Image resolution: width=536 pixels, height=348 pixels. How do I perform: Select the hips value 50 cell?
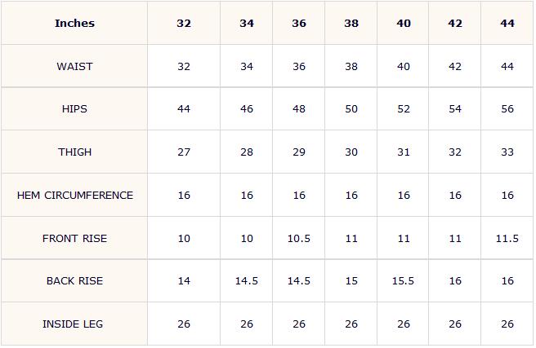(351, 109)
